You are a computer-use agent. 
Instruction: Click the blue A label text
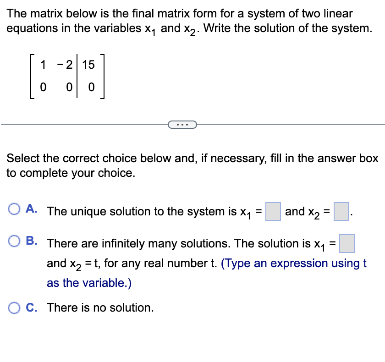pos(31,209)
